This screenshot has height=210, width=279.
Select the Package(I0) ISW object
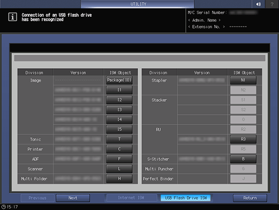click(x=119, y=80)
